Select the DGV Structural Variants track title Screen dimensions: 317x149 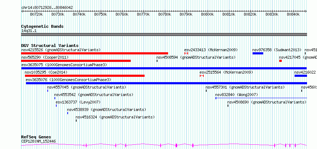[x=50, y=46]
